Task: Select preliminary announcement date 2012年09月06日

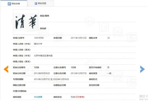Action: click(42, 73)
